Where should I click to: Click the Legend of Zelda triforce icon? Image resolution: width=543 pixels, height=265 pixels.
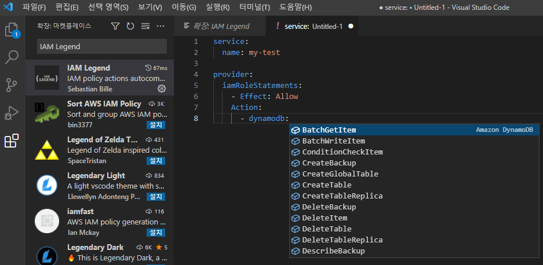pos(47,149)
